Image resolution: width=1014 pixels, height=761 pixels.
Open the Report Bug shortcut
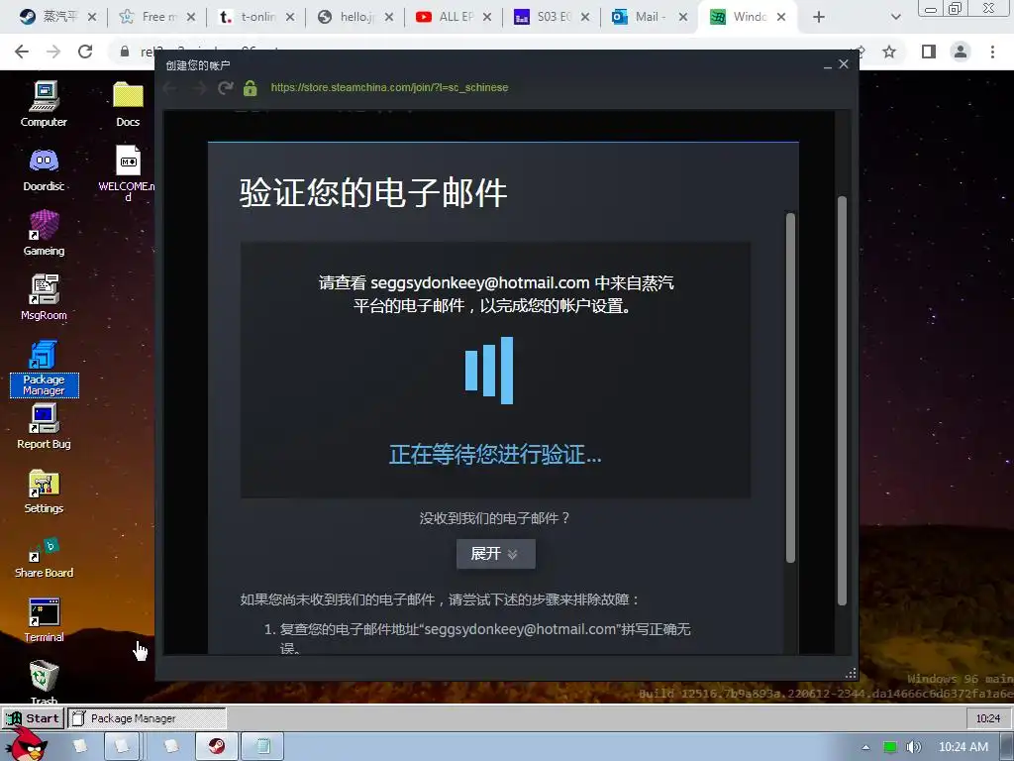point(44,426)
